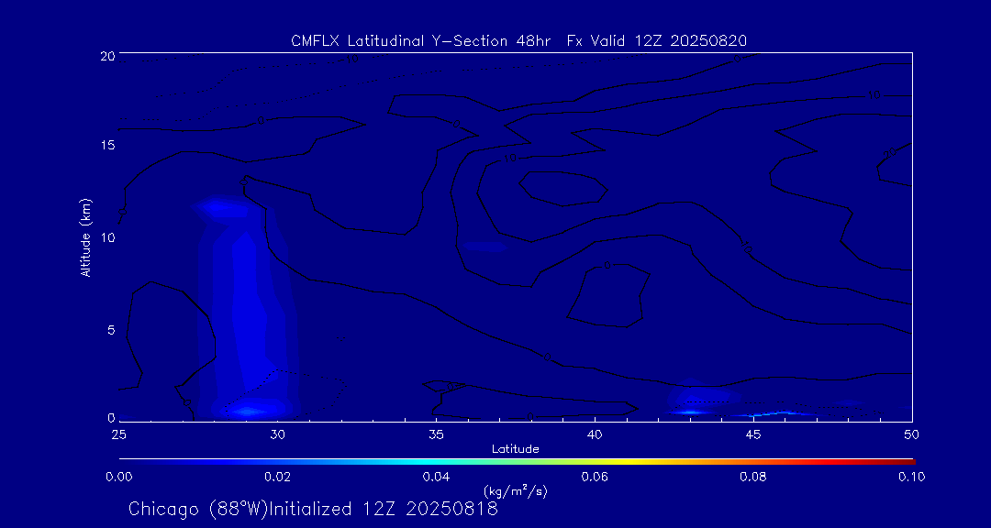Screen dimensions: 991x528
Task: Click inside the closed contour near 13 km altitude
Action: click(562, 188)
